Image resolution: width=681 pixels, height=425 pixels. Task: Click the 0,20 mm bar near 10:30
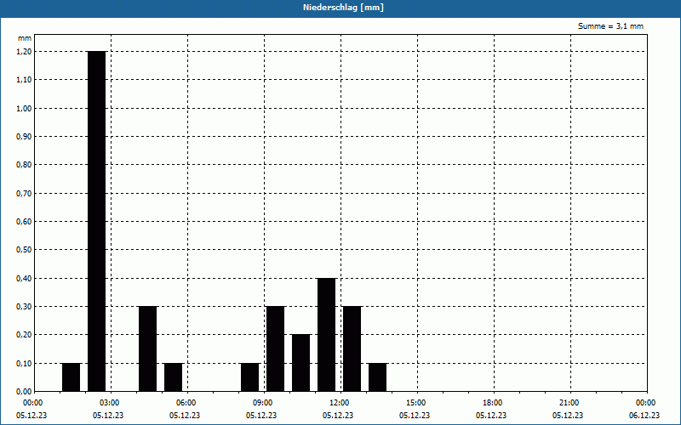click(x=301, y=363)
